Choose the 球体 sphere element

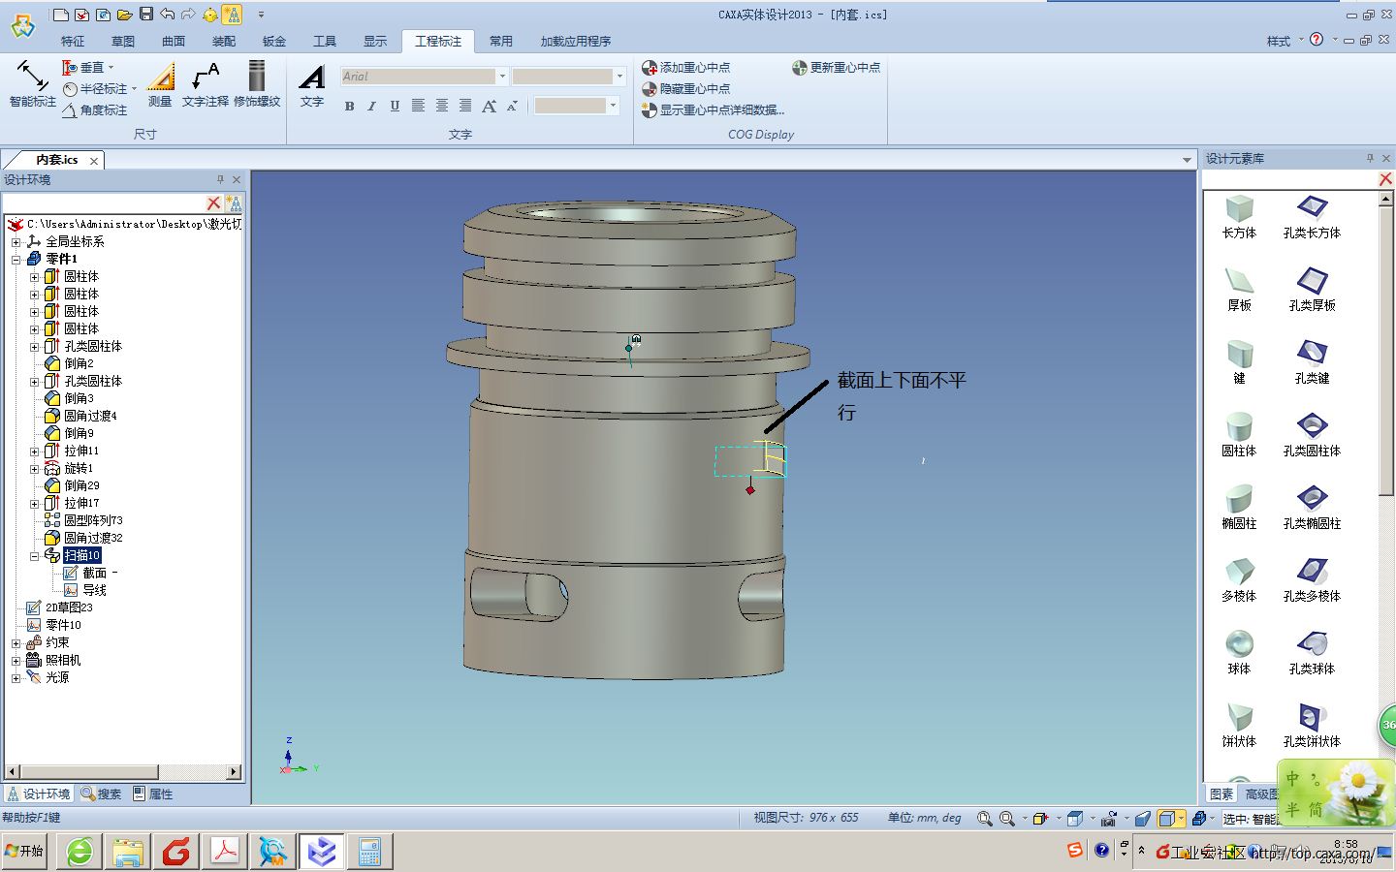click(1239, 651)
